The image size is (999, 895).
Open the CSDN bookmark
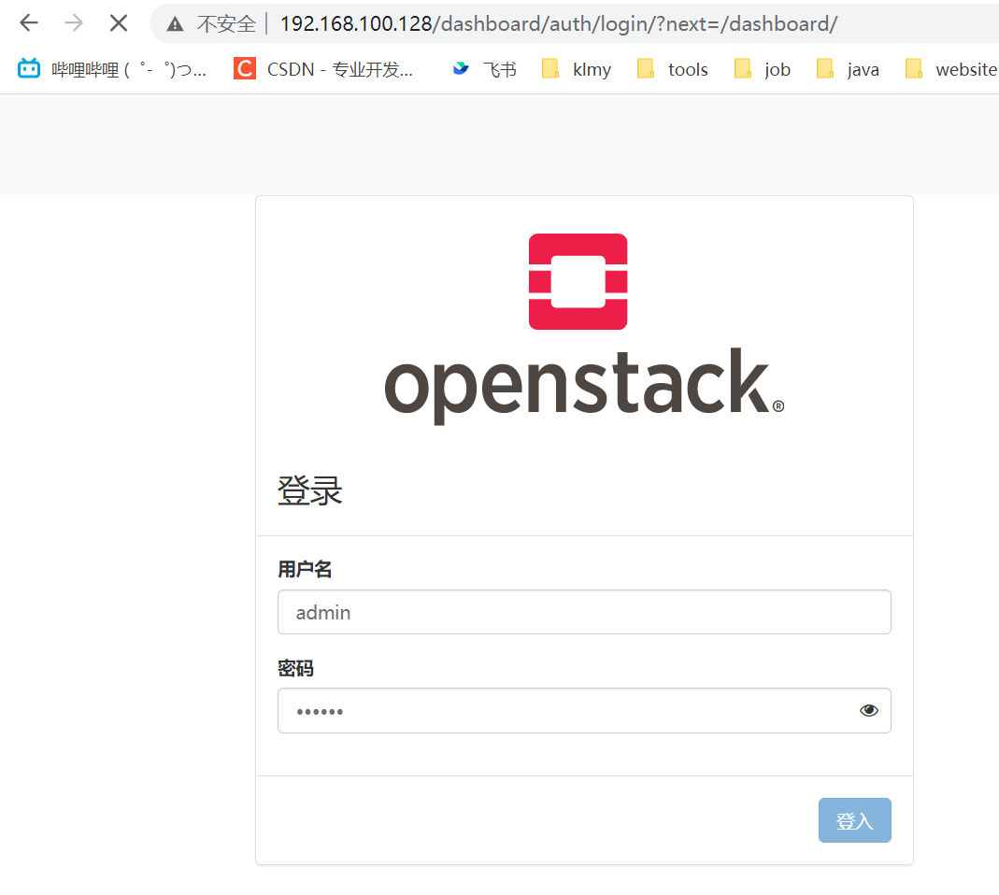[x=323, y=69]
